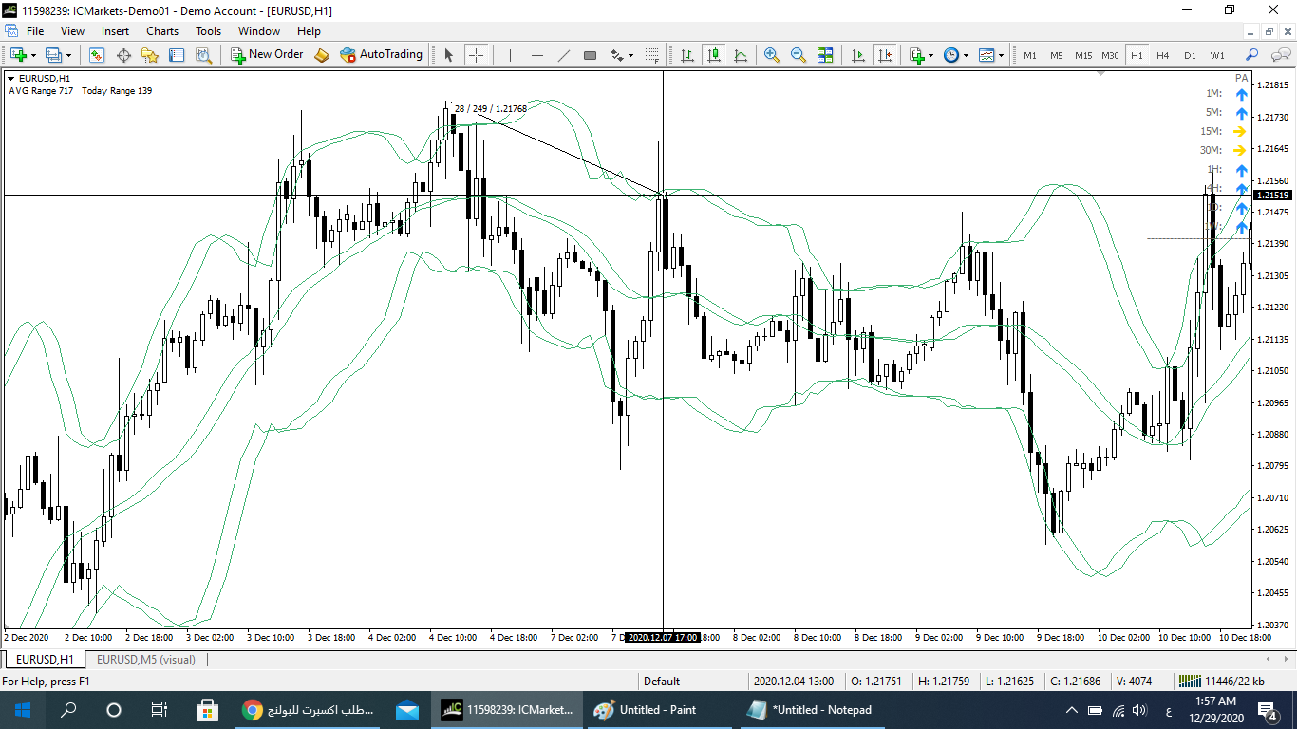Open Paint from the Windows taskbar
Screen dimensions: 1297x729
tap(646, 709)
